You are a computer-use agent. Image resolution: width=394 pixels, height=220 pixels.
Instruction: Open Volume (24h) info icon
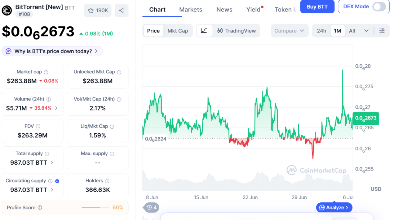click(49, 99)
